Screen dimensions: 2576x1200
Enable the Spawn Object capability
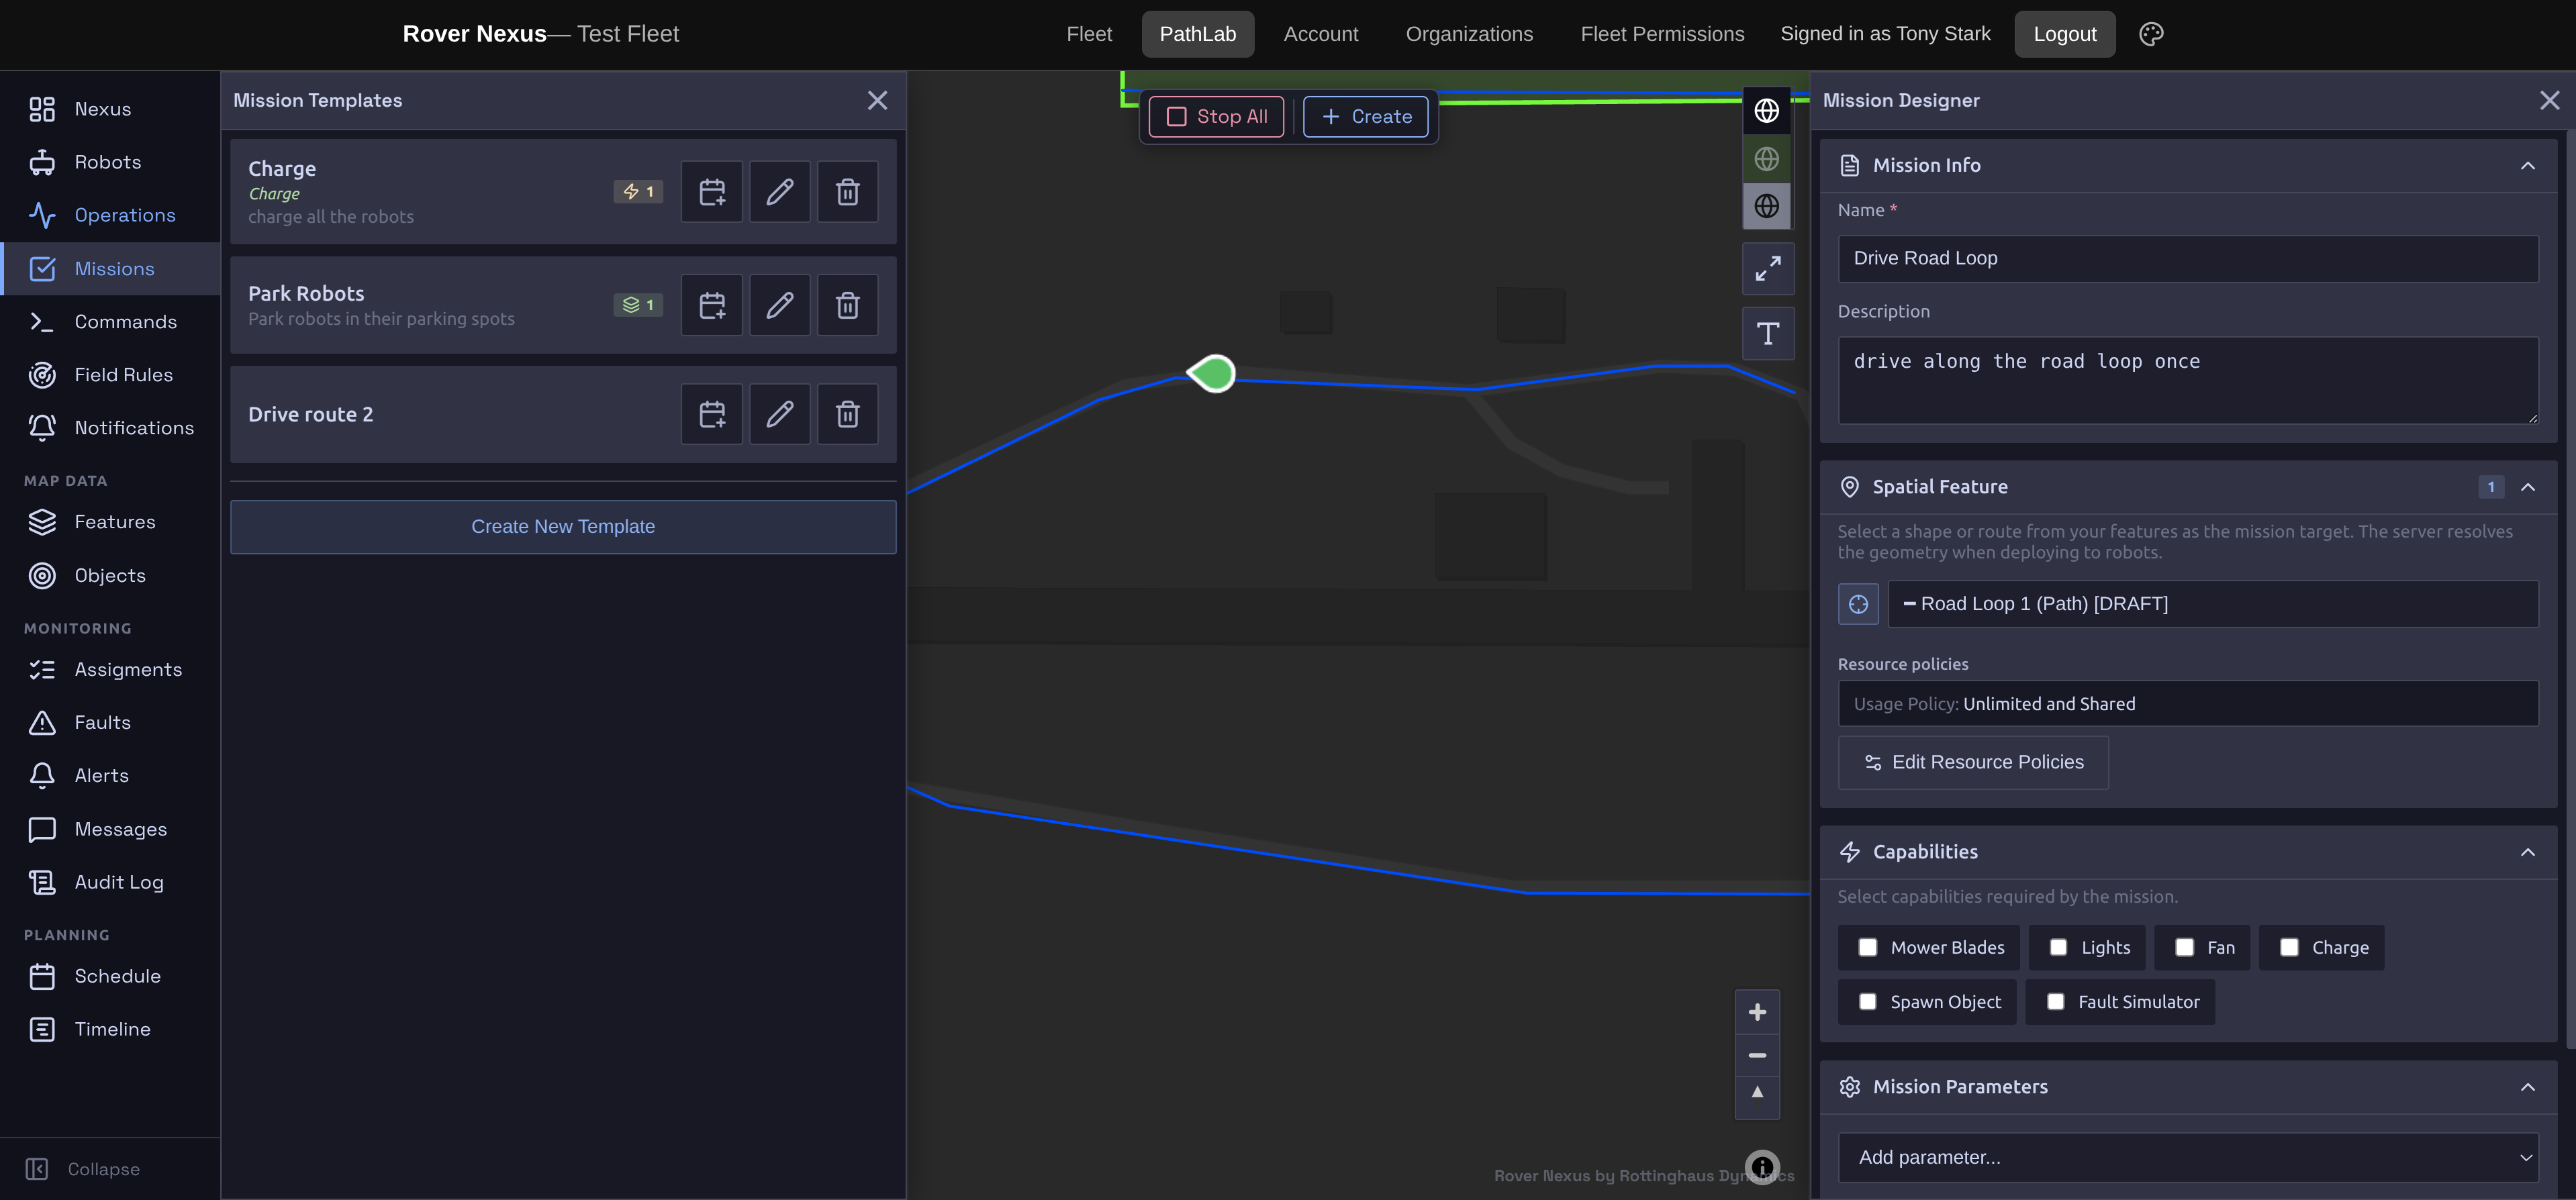coord(1867,1002)
